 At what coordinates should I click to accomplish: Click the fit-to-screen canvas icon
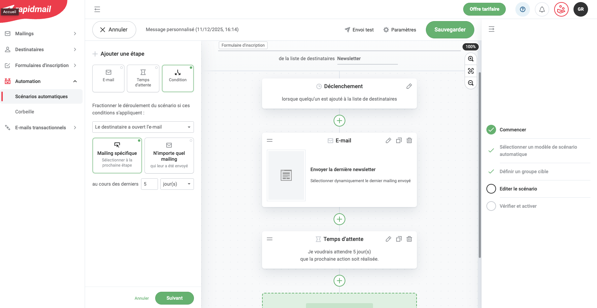(470, 71)
